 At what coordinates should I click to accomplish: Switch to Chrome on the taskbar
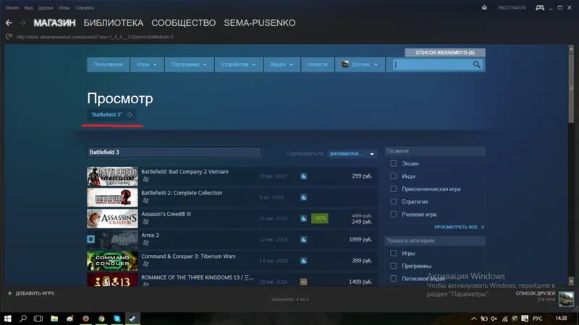click(101, 318)
